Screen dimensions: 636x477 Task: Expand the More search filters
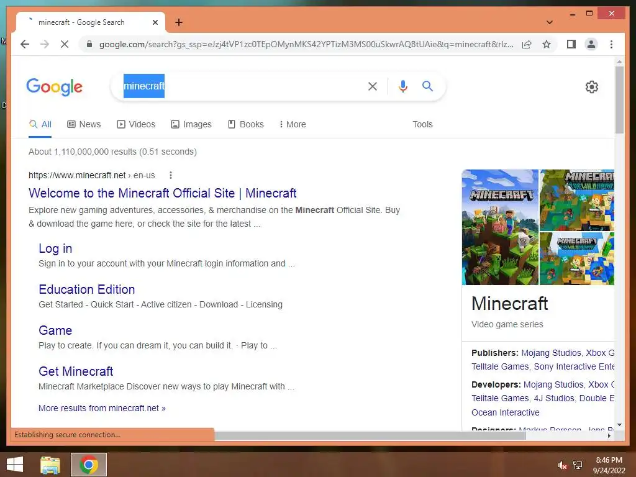293,124
